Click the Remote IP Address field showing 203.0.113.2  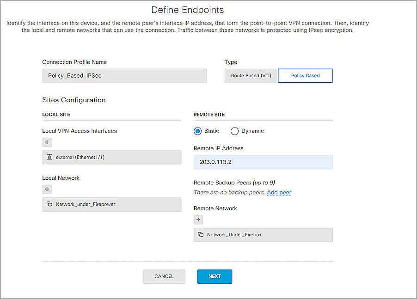(263, 162)
